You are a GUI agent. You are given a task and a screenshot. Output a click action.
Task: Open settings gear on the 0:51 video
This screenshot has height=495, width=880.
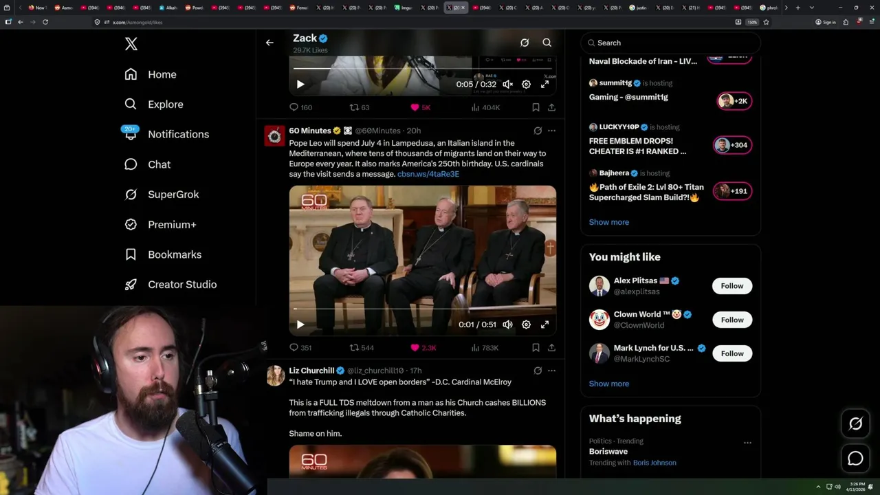(x=526, y=324)
